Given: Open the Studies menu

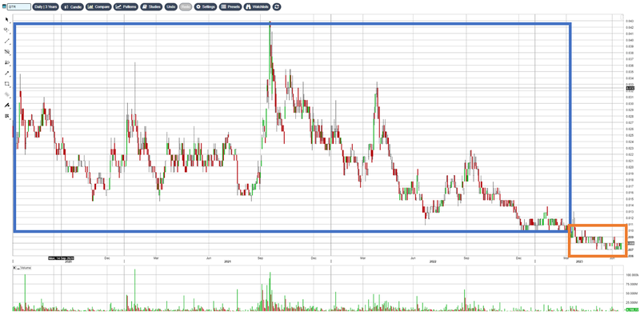Looking at the screenshot, I should 151,7.
